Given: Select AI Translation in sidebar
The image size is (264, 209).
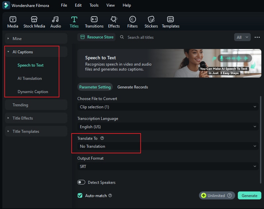Looking at the screenshot, I should click(30, 78).
